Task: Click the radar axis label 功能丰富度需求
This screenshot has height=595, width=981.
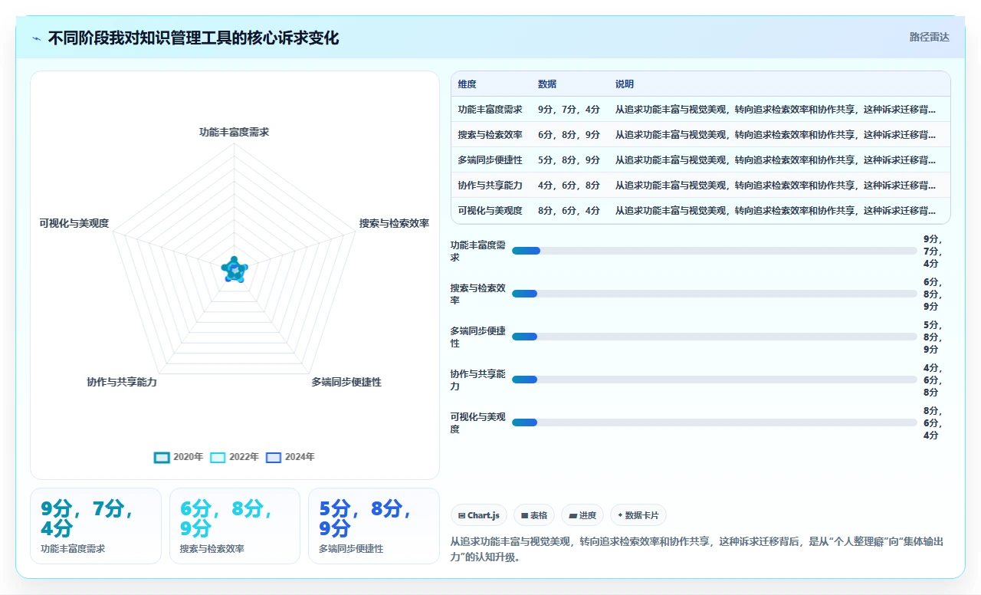Action: click(x=235, y=132)
